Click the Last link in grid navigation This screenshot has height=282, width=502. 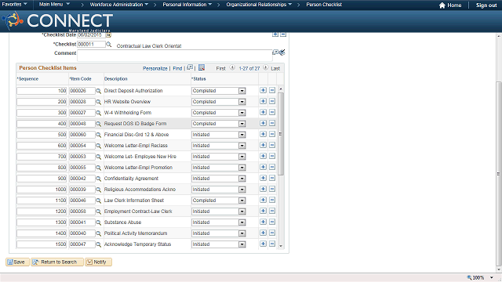275,68
